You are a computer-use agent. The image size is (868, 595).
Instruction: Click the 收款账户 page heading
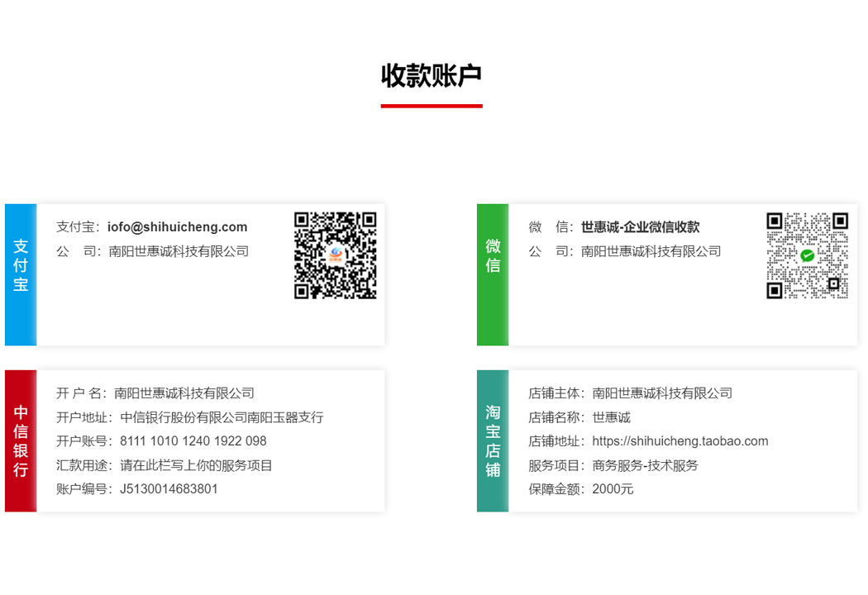click(432, 76)
